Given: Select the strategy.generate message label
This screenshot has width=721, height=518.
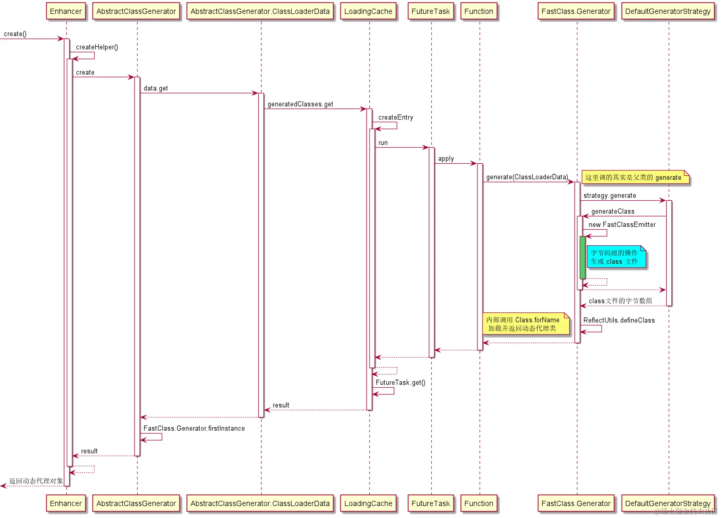Looking at the screenshot, I should 609,196.
